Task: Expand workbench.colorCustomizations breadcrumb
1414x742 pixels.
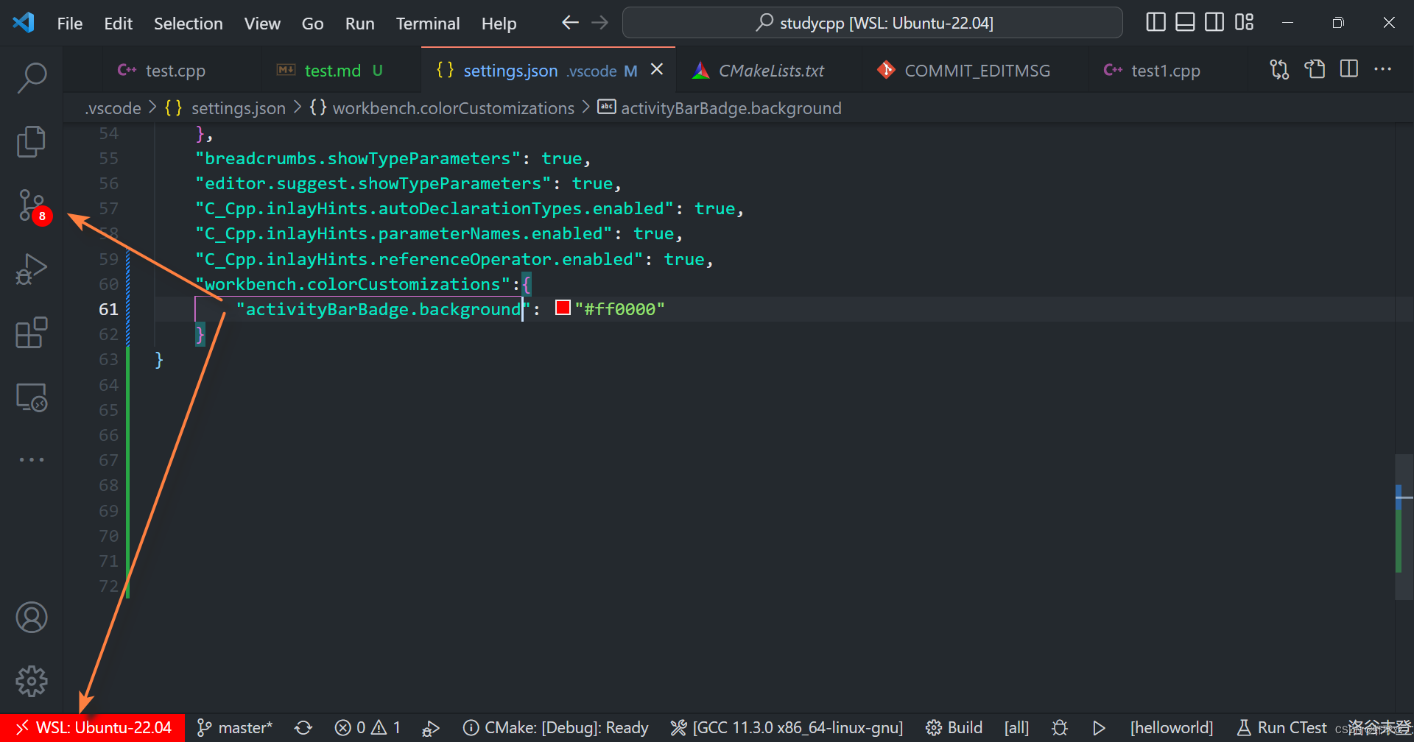Action: click(x=442, y=108)
